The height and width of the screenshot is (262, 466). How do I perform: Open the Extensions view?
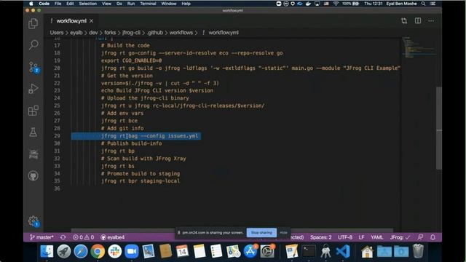pos(33,111)
